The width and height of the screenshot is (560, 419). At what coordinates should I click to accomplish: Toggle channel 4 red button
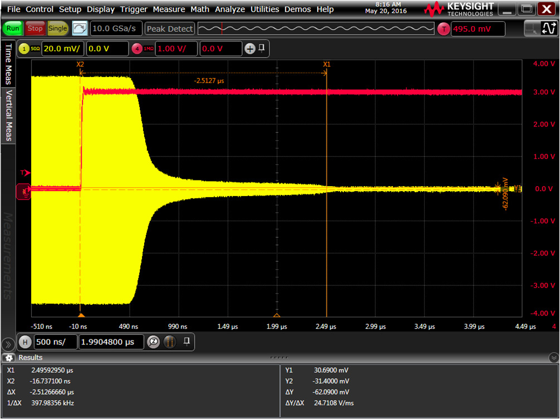coord(137,49)
